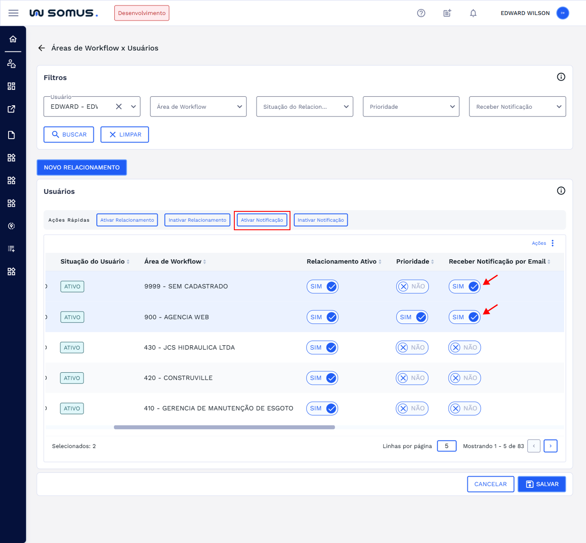Clear the Usuário field with X icon
586x543 pixels.
click(119, 107)
